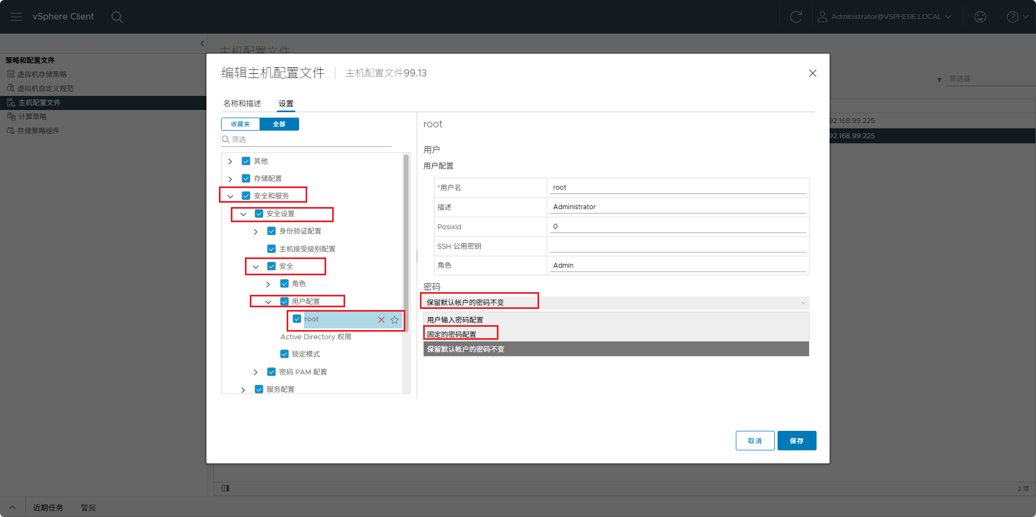Select 固定的密码配置 option
The image size is (1036, 517).
pos(616,334)
